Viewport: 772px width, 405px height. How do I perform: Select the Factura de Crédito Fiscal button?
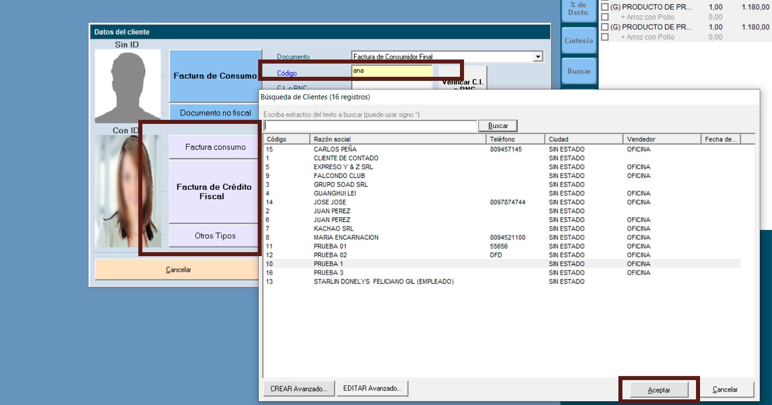pos(214,191)
